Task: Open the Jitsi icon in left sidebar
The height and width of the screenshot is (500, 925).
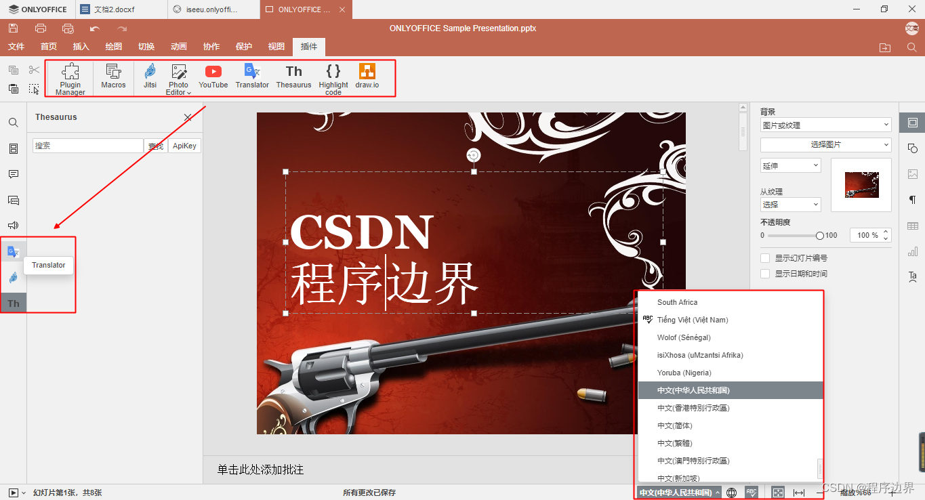Action: pyautogui.click(x=14, y=278)
